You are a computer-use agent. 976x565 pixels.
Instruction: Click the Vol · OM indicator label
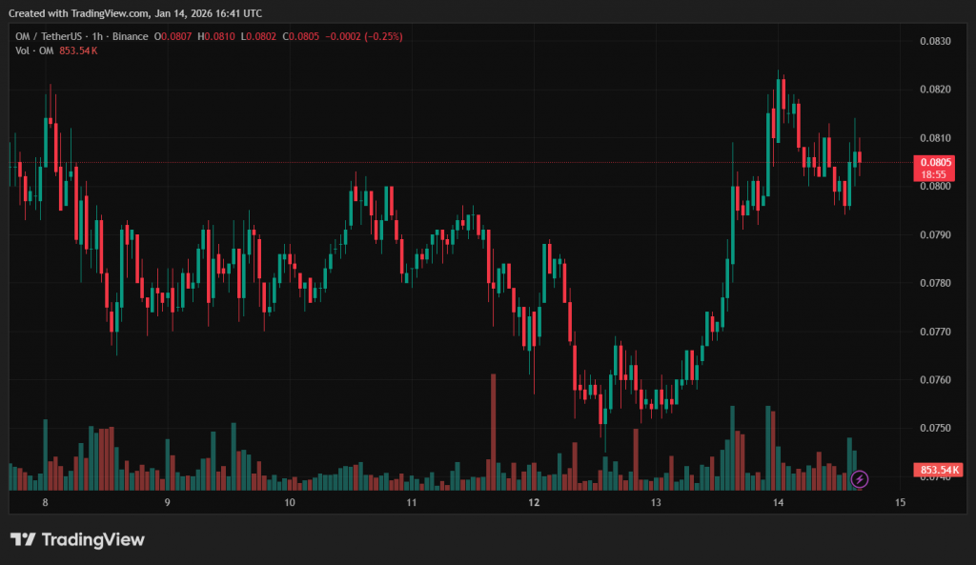point(33,50)
